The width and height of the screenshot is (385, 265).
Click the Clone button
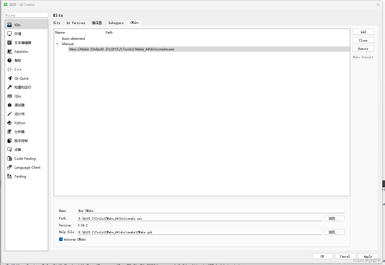click(x=363, y=40)
